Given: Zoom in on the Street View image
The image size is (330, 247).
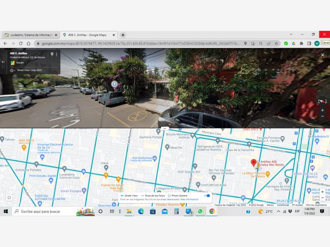Looking at the screenshot, I should coord(323,110).
